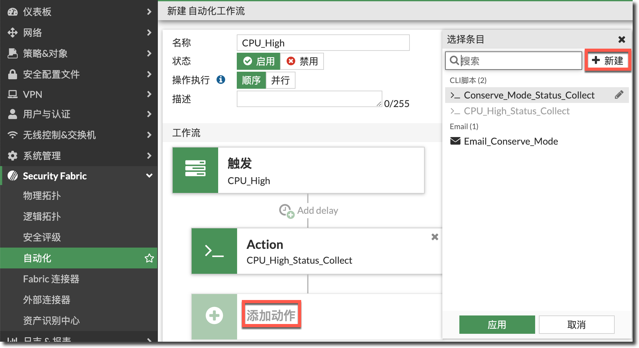Image resolution: width=639 pixels, height=348 pixels.
Task: Click the Add delay clock icon
Action: (286, 211)
